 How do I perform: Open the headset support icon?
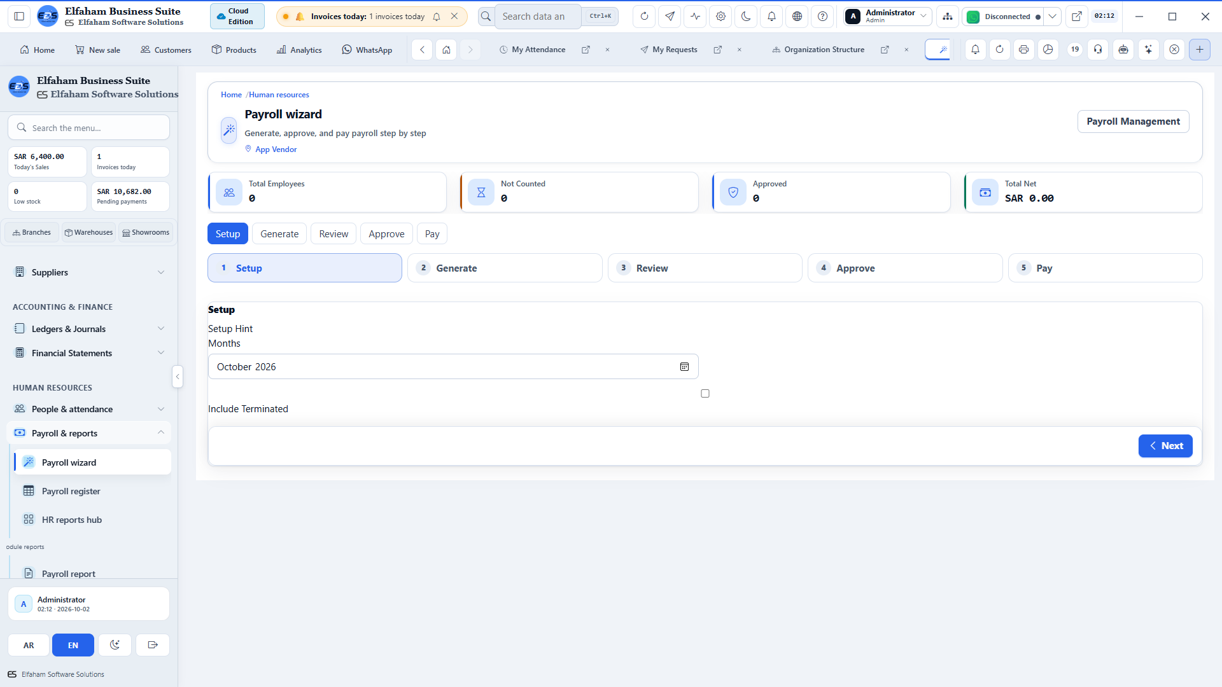[x=1098, y=49]
